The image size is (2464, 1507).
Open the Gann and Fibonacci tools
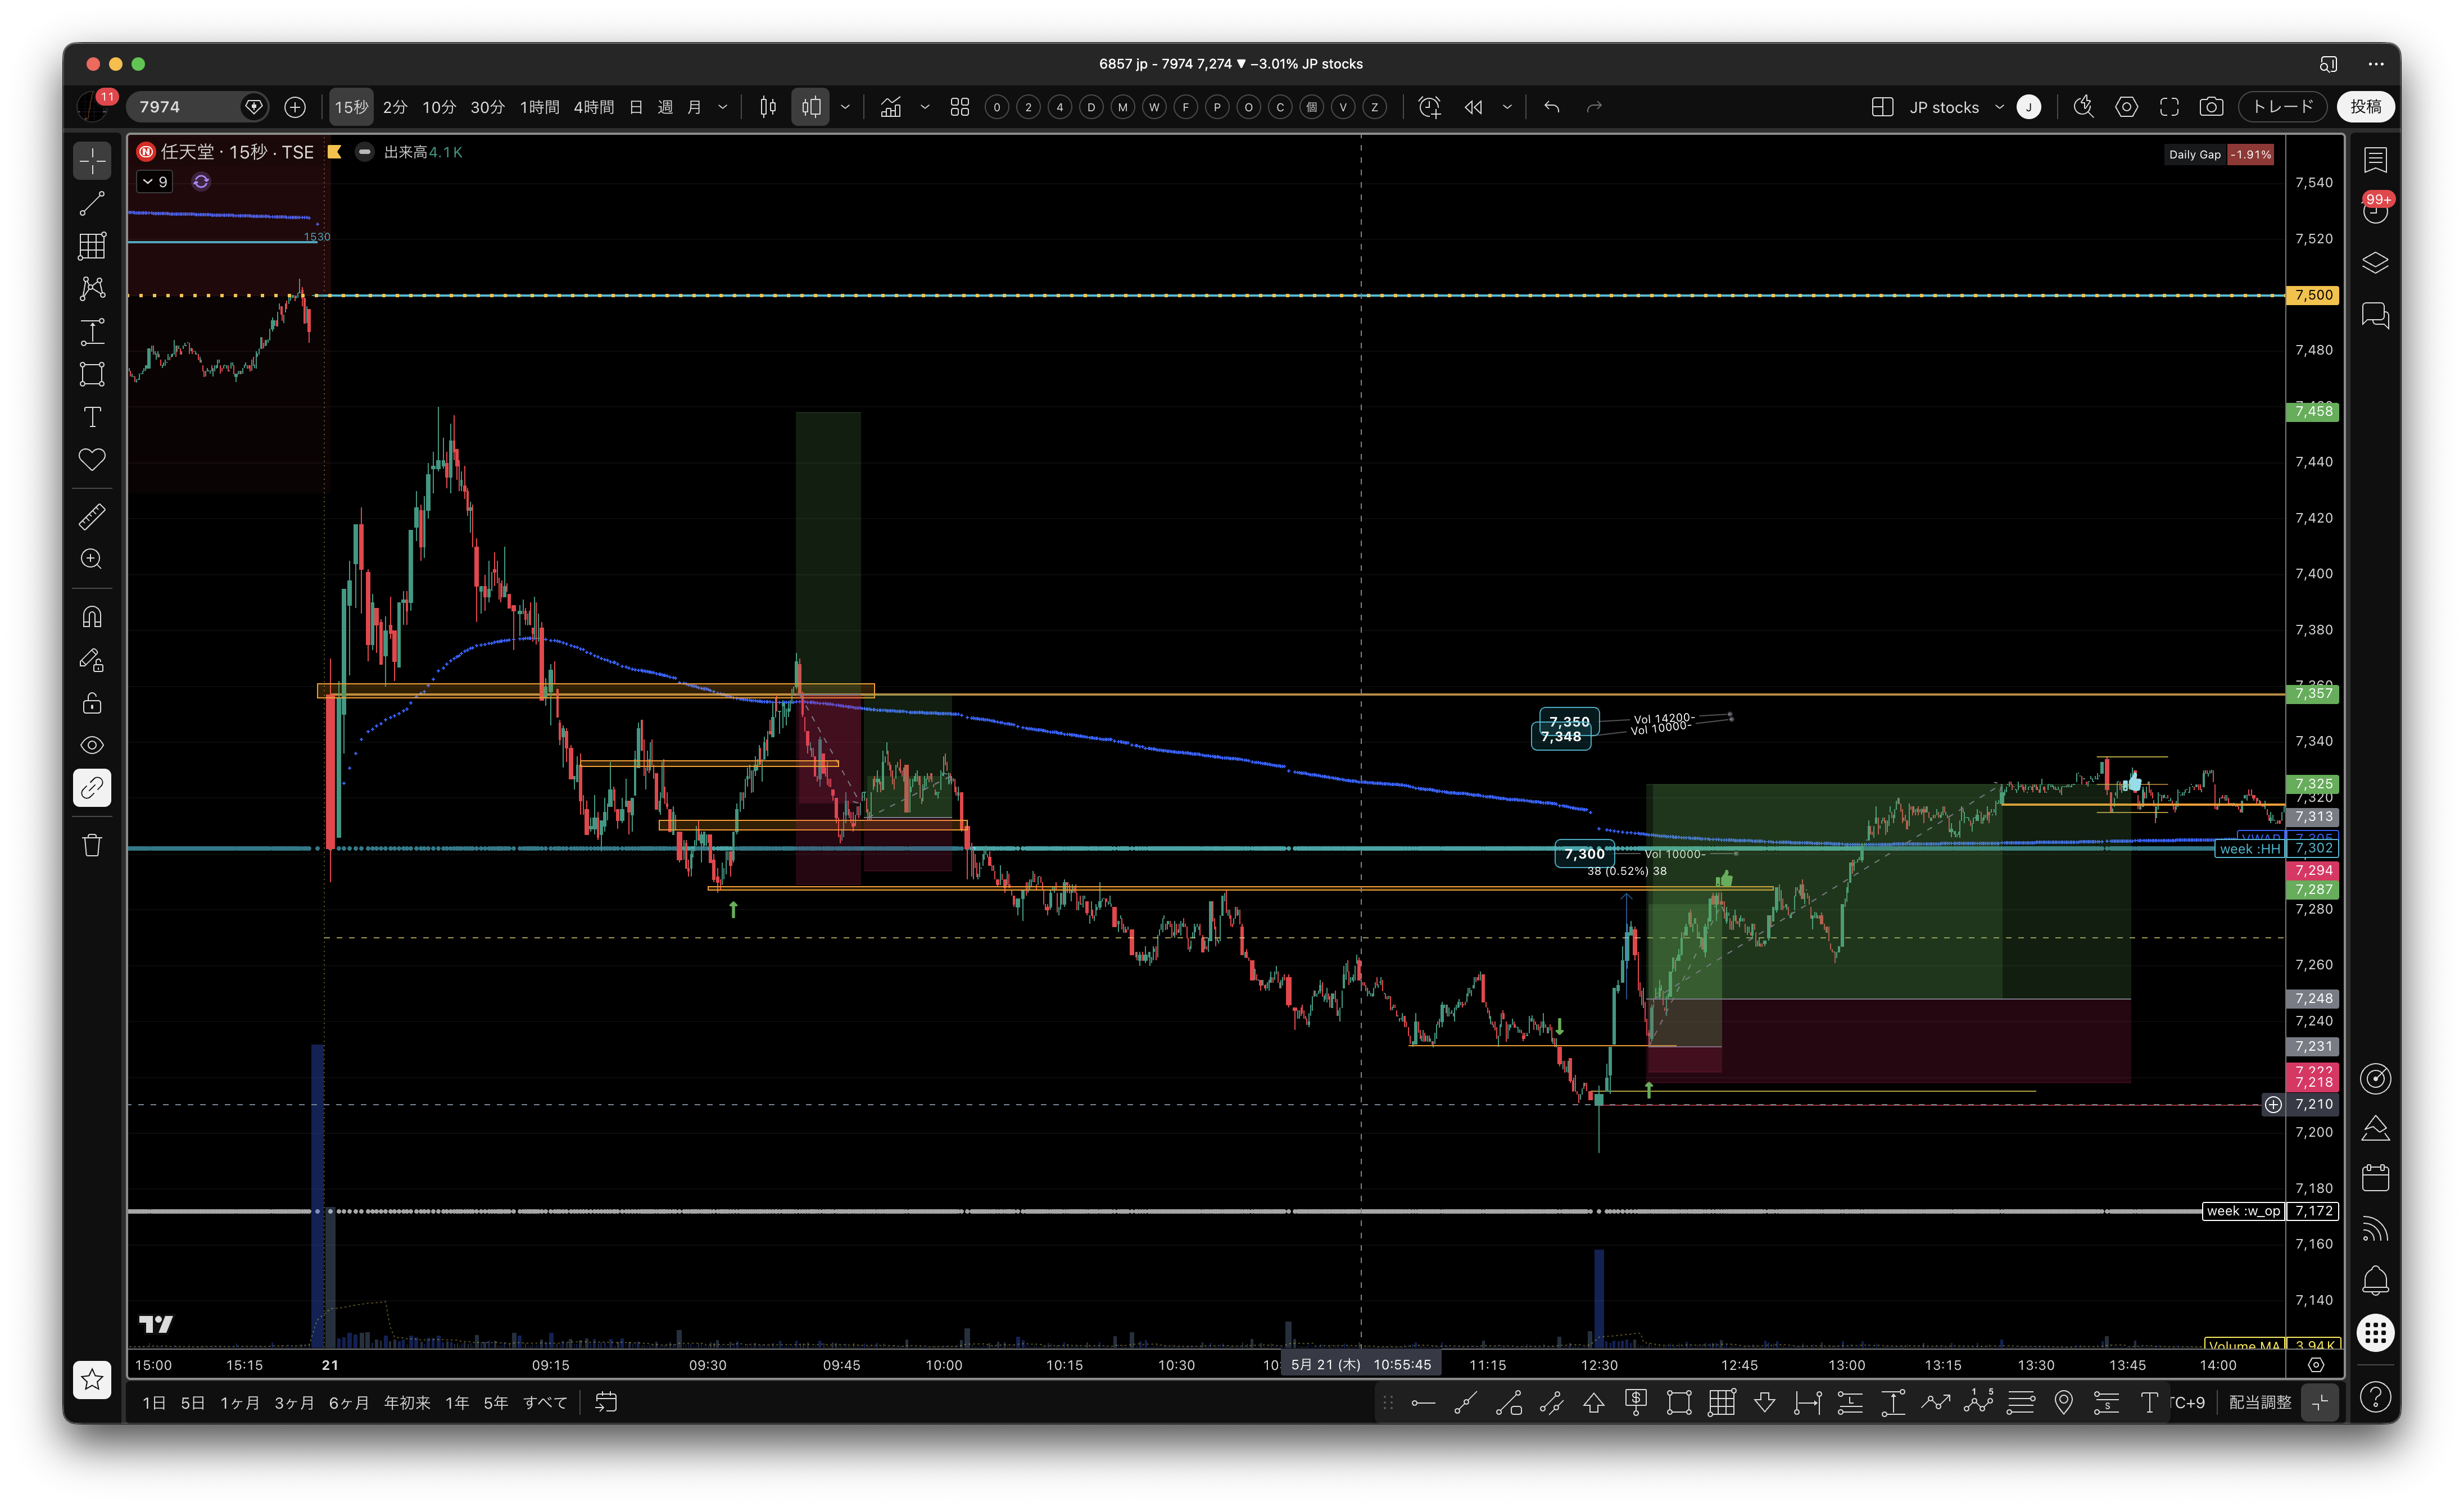point(92,246)
